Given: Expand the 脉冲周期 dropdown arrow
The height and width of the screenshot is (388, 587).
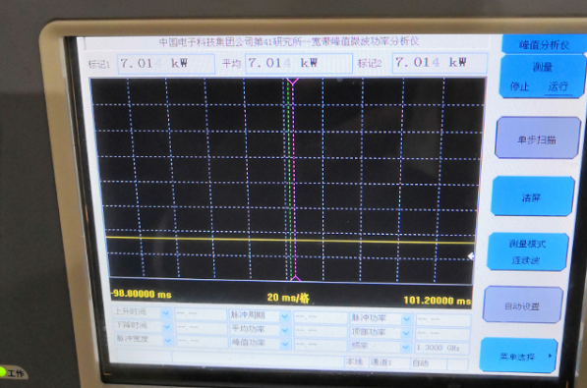Looking at the screenshot, I should 284,316.
